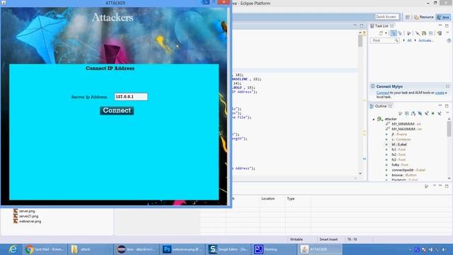
Task: Collapse the attacker class node
Action: click(x=374, y=119)
